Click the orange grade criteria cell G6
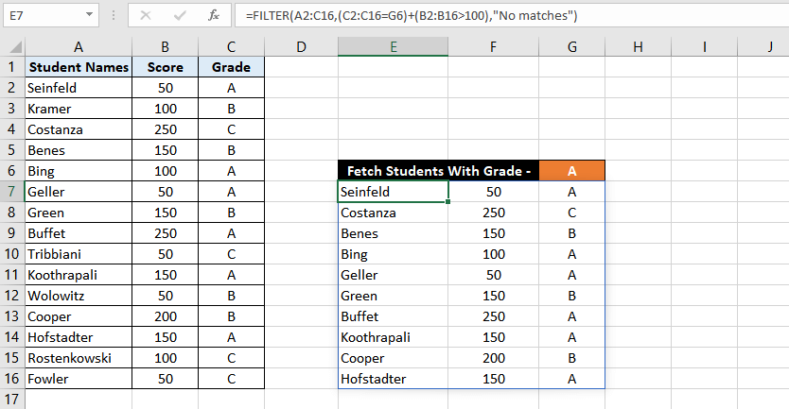789x409 pixels. (x=571, y=171)
